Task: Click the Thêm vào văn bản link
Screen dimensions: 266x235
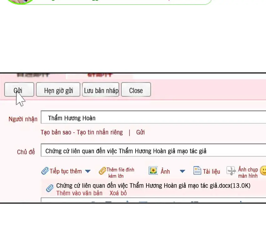Action: click(79, 193)
